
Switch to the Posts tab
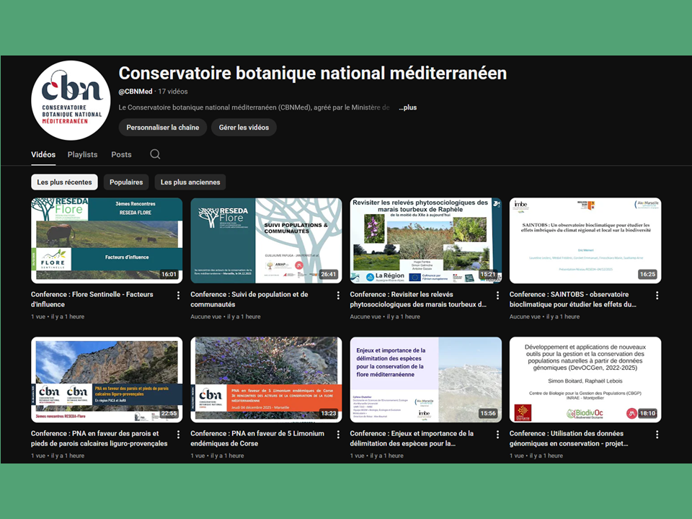[x=121, y=154]
